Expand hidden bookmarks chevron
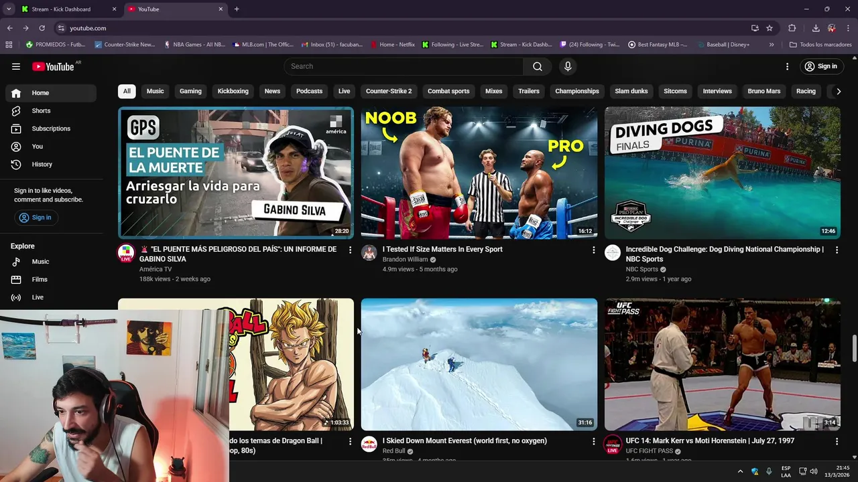Screen dimensions: 858x482 pos(772,45)
